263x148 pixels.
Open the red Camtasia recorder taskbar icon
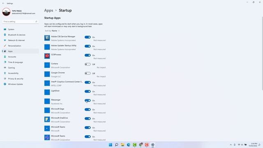[147, 145]
